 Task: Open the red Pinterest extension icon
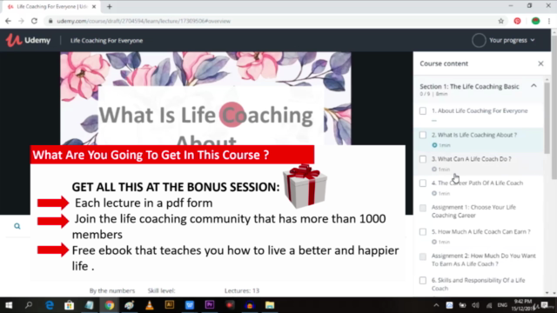click(x=517, y=21)
